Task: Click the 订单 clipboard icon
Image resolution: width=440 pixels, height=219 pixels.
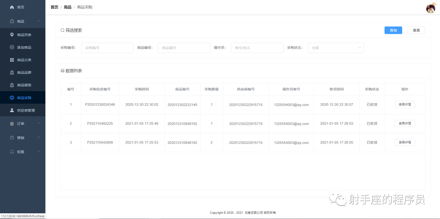Action: click(x=12, y=124)
